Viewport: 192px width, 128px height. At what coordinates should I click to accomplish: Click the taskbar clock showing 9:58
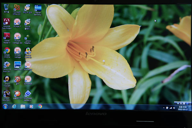[x=183, y=108]
